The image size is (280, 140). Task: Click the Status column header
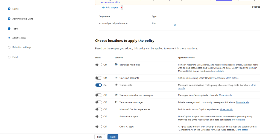point(98,58)
